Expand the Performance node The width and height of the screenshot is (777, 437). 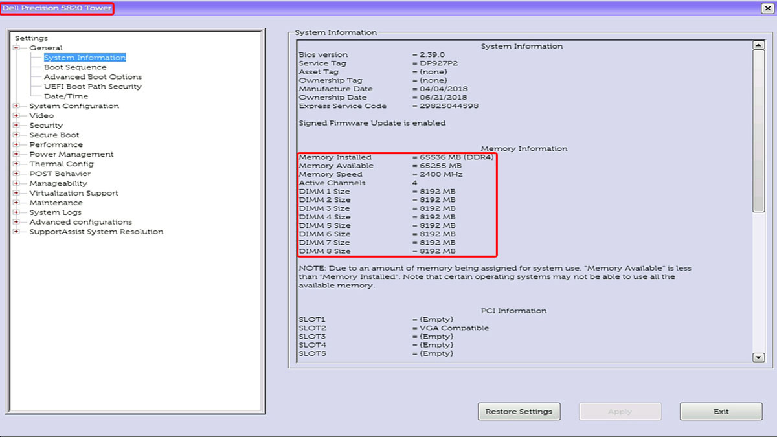point(16,144)
